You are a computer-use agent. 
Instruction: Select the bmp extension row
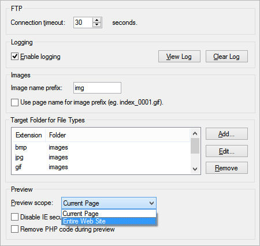click(x=102, y=147)
